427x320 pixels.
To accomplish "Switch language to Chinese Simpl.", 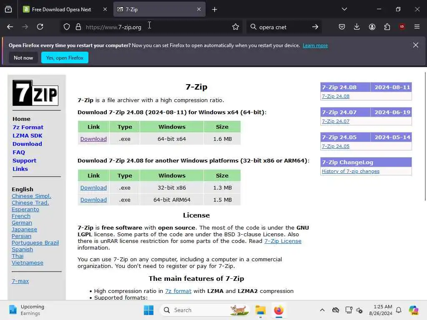I will coord(31,196).
